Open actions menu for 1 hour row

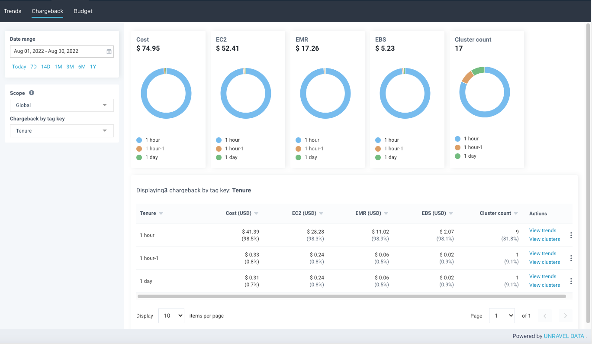pos(571,235)
